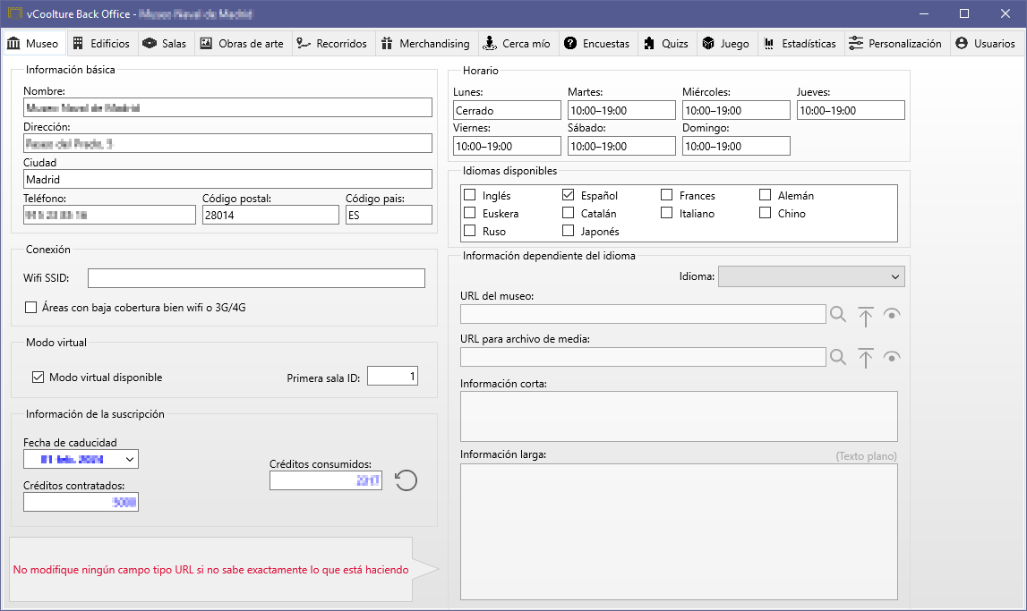The width and height of the screenshot is (1027, 611).
Task: Click the Información larga text area
Action: pos(679,532)
